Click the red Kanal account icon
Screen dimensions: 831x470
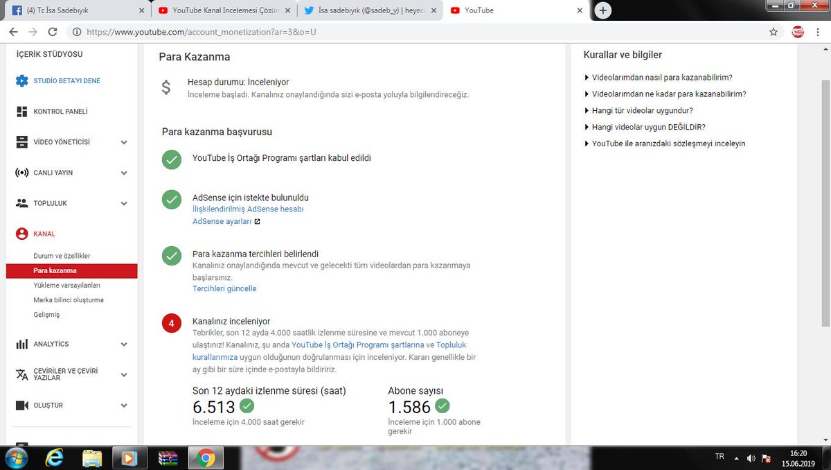tap(21, 234)
